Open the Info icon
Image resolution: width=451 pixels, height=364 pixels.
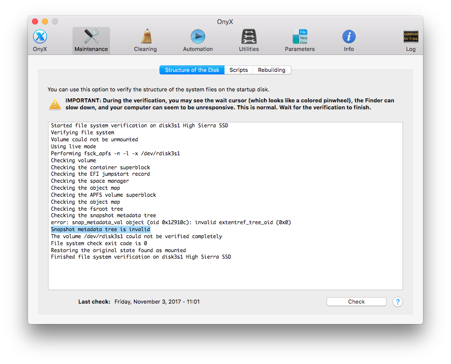pyautogui.click(x=349, y=37)
